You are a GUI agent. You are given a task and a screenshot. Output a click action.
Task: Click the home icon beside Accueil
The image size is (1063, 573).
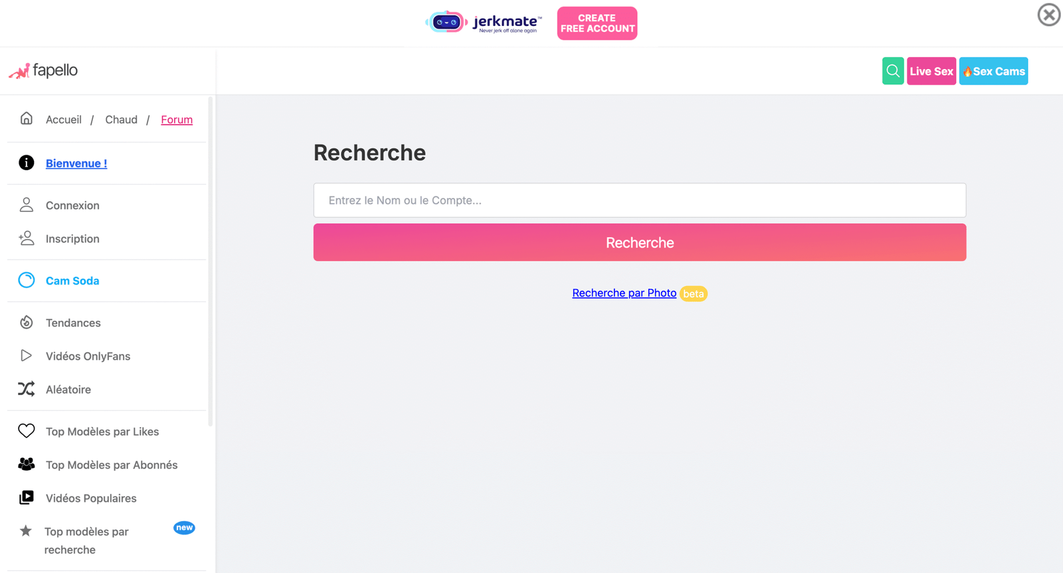[x=27, y=119]
